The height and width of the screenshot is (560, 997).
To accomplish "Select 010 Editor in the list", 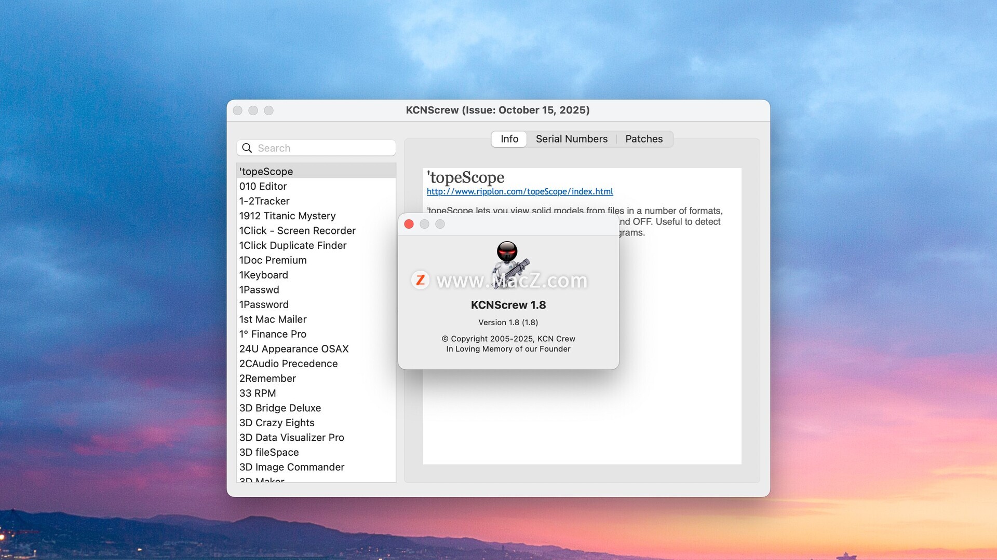I will [x=263, y=186].
